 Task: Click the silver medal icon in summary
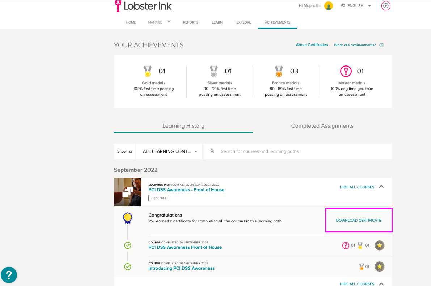pos(214,71)
